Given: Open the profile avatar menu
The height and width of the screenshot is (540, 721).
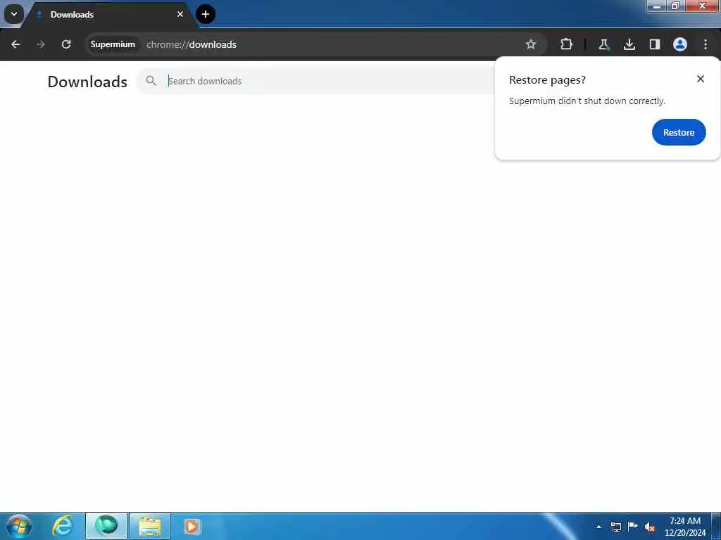Looking at the screenshot, I should (680, 44).
